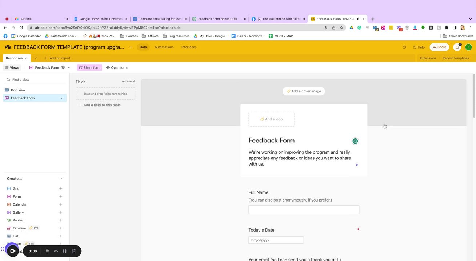
Task: Toggle the Views sidebar button
Action: [12, 67]
